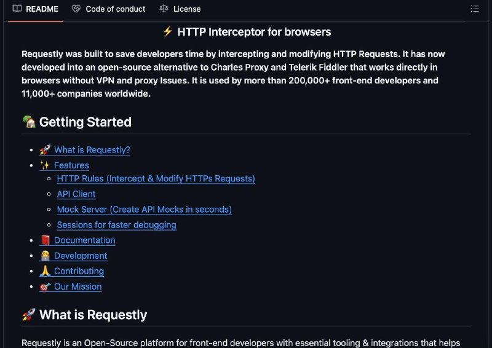Open the HTTP Rules link
The image size is (492, 348).
[x=156, y=178]
